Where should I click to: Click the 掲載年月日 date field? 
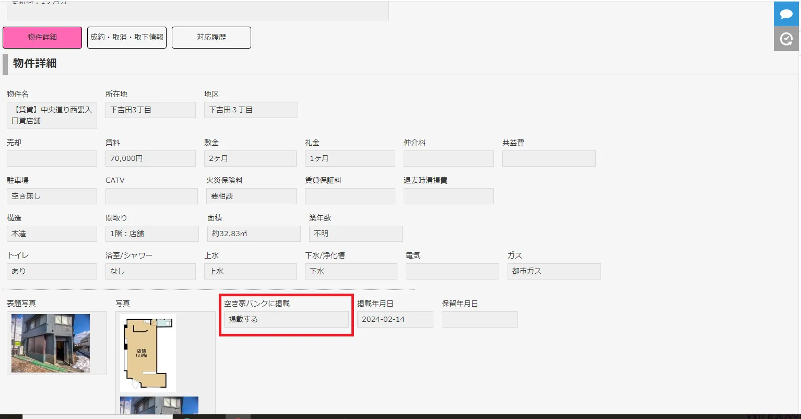pos(395,319)
